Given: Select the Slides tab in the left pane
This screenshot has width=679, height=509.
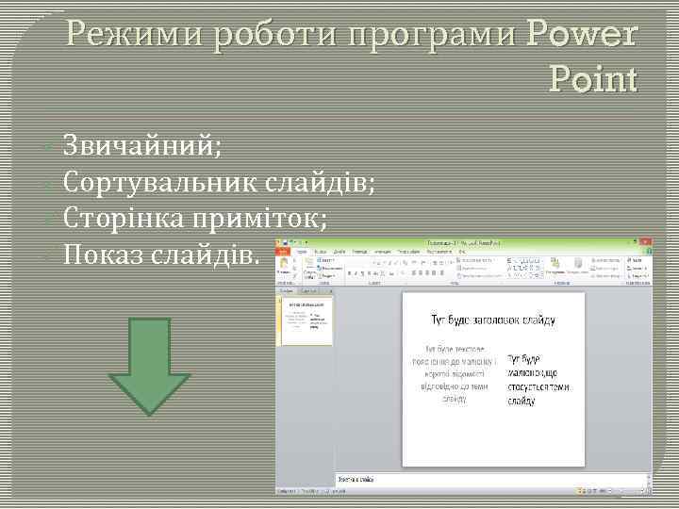Looking at the screenshot, I should (287, 291).
